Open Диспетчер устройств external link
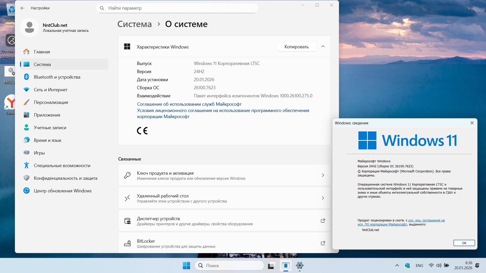The width and height of the screenshot is (486, 273). click(x=323, y=221)
